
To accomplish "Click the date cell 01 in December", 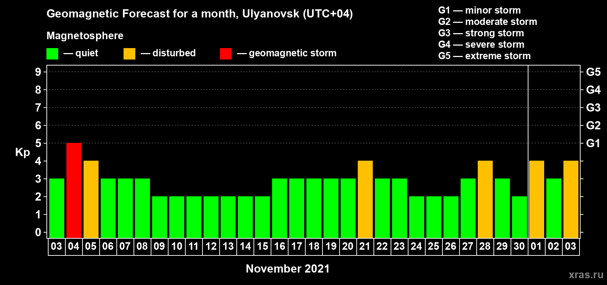I will (x=537, y=247).
